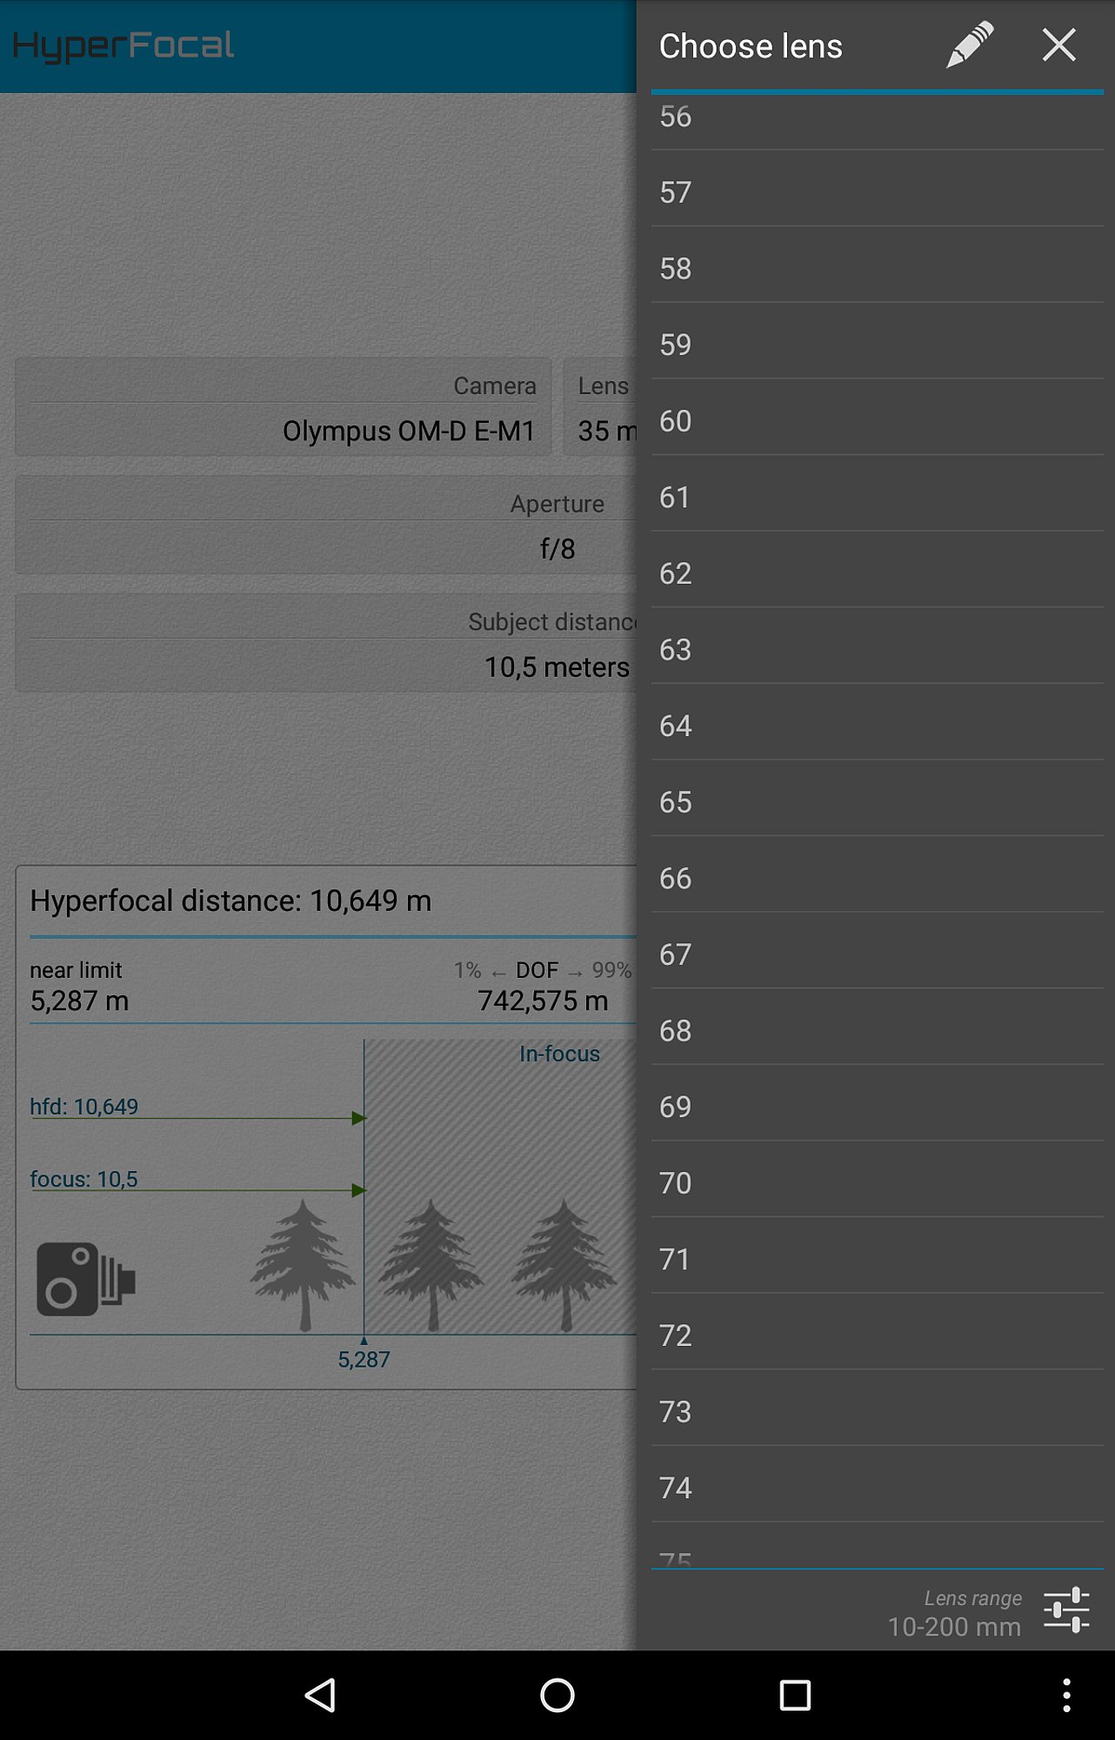Open Camera selector Olympus OM-D E-M1
Viewport: 1115px width, 1740px height.
284,407
